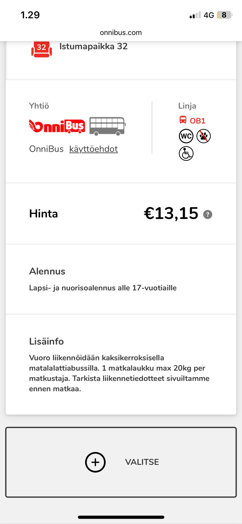Tap the circled plus icon

[95, 462]
